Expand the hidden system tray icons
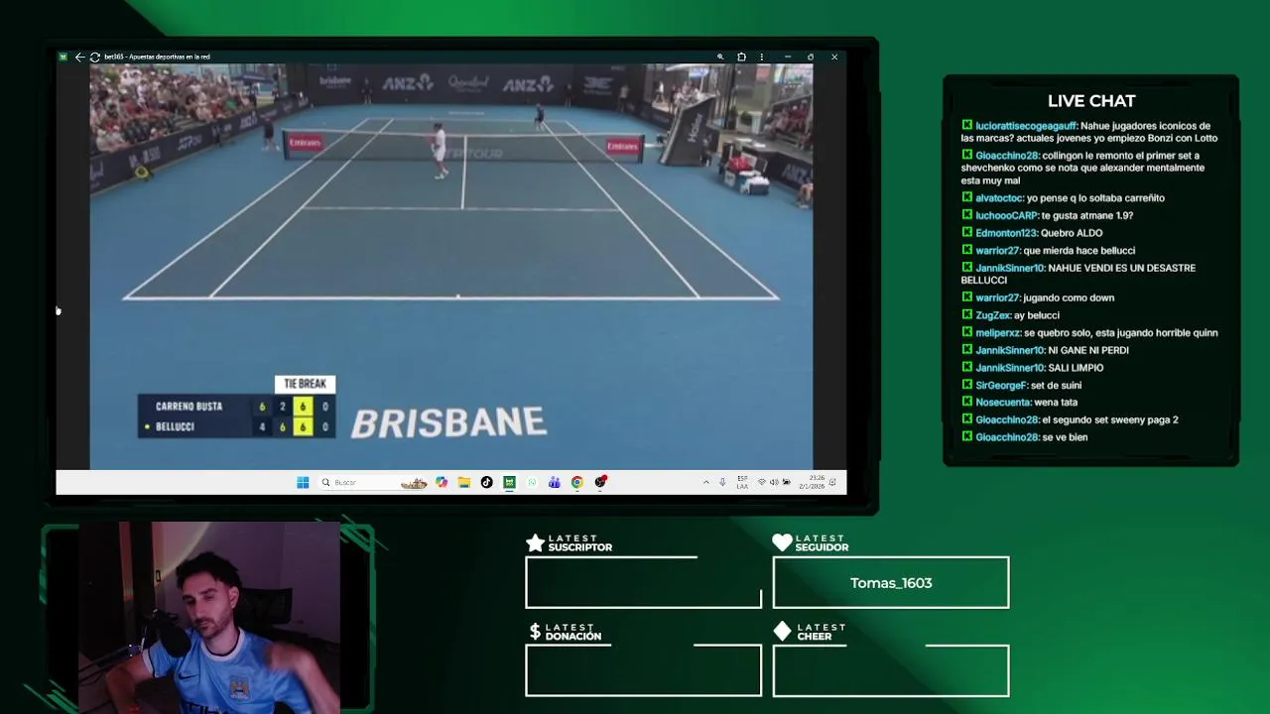The height and width of the screenshot is (714, 1270). (x=706, y=482)
